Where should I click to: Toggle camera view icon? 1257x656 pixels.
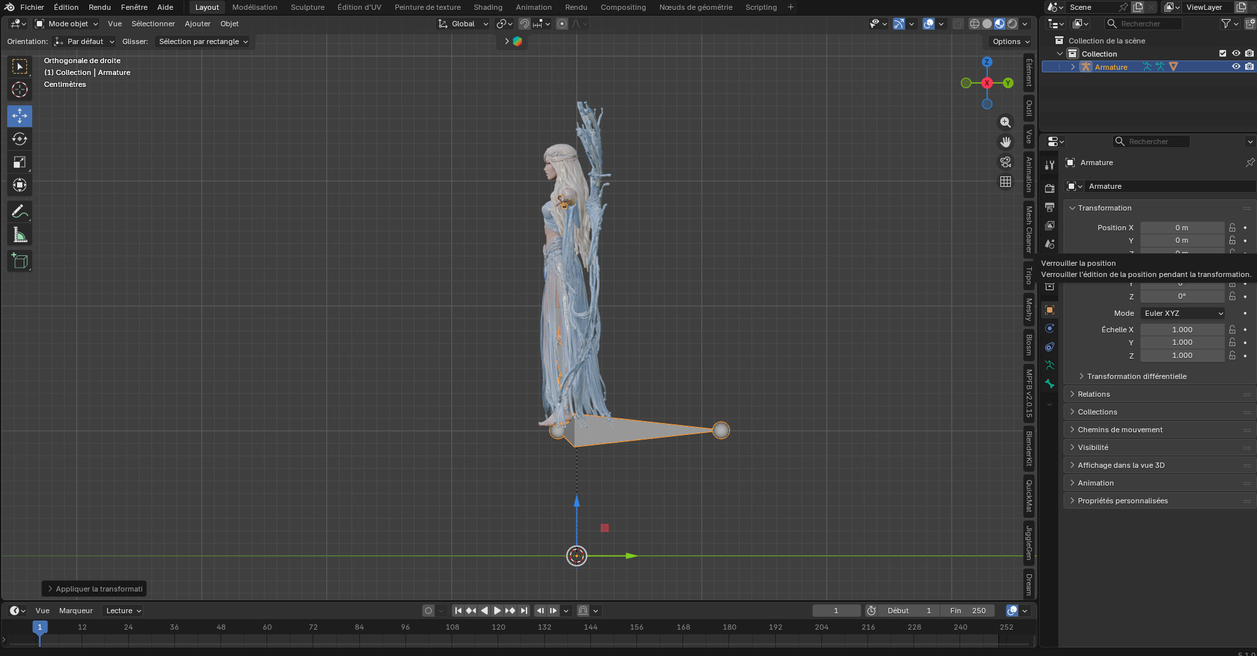[x=1006, y=162]
